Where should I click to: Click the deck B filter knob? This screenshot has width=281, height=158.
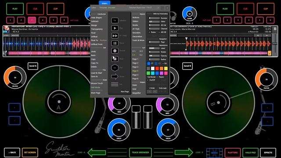click(x=267, y=79)
